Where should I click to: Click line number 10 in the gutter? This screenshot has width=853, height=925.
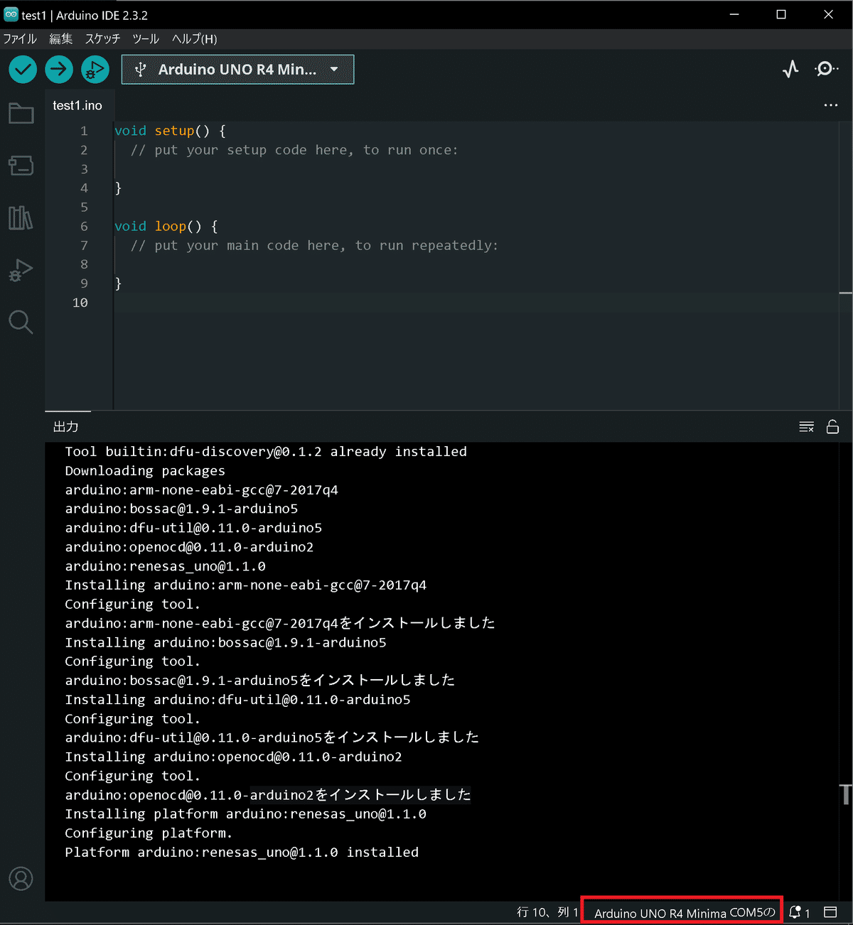point(80,303)
